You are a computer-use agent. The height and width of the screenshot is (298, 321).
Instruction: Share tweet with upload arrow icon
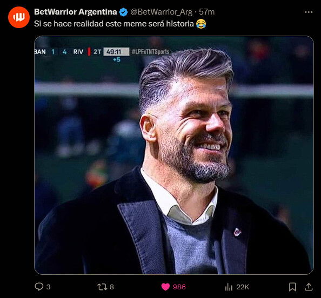[309, 287]
